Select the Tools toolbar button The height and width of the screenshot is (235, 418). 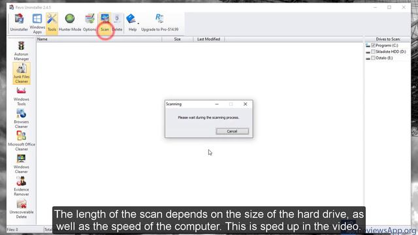[52, 23]
